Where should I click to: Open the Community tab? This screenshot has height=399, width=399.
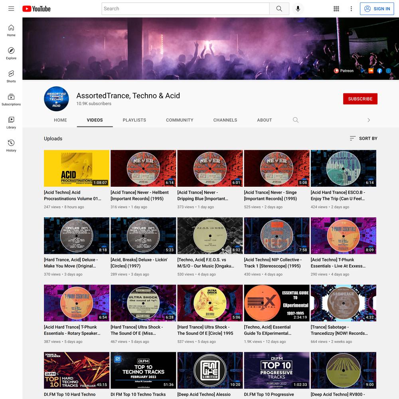coord(180,120)
